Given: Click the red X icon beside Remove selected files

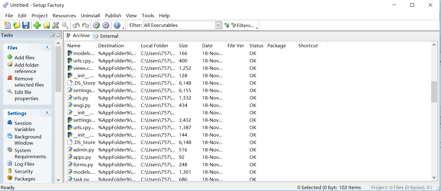Looking at the screenshot, I should (x=10, y=78).
